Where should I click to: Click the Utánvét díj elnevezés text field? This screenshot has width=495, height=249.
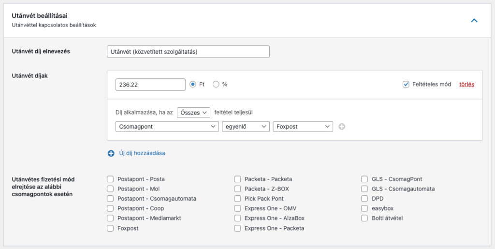point(188,52)
